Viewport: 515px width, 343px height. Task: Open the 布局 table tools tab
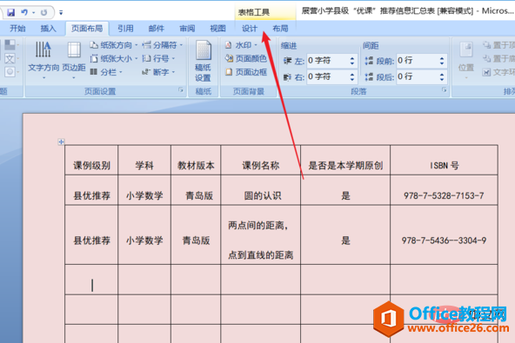[x=280, y=29]
